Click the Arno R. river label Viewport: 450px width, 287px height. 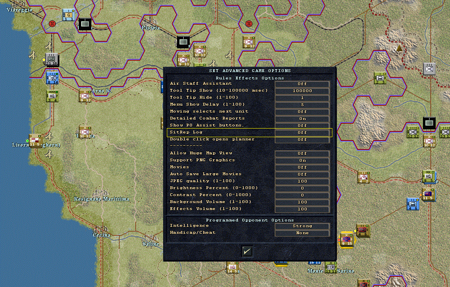click(x=101, y=91)
